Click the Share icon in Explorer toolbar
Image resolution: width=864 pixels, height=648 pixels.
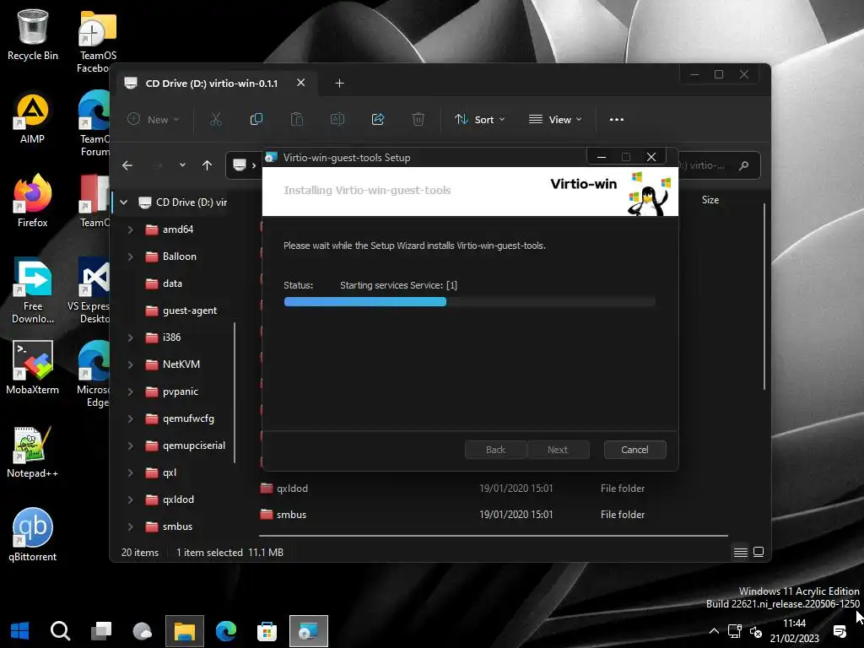(378, 119)
